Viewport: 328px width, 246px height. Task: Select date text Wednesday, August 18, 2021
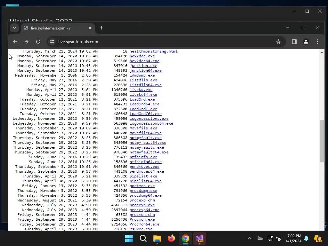[x=47, y=201]
